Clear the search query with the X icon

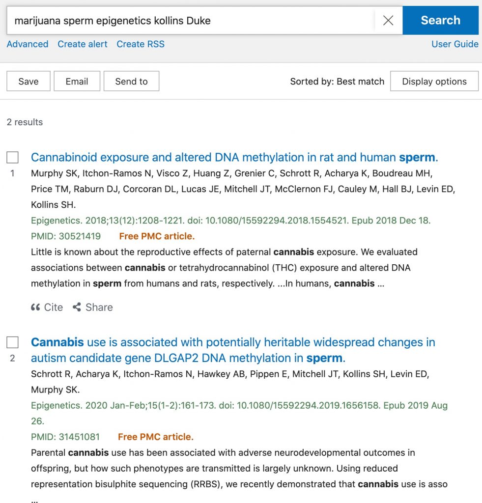coord(388,20)
